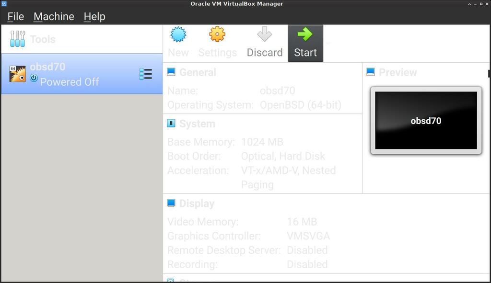The height and width of the screenshot is (283, 491).
Task: Click the Display section screen icon
Action: coord(171,203)
